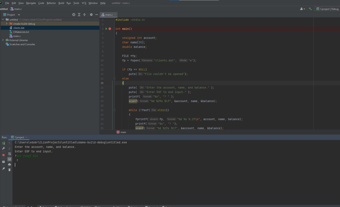
Task: Expand External Libraries node
Action: [x=3, y=40]
